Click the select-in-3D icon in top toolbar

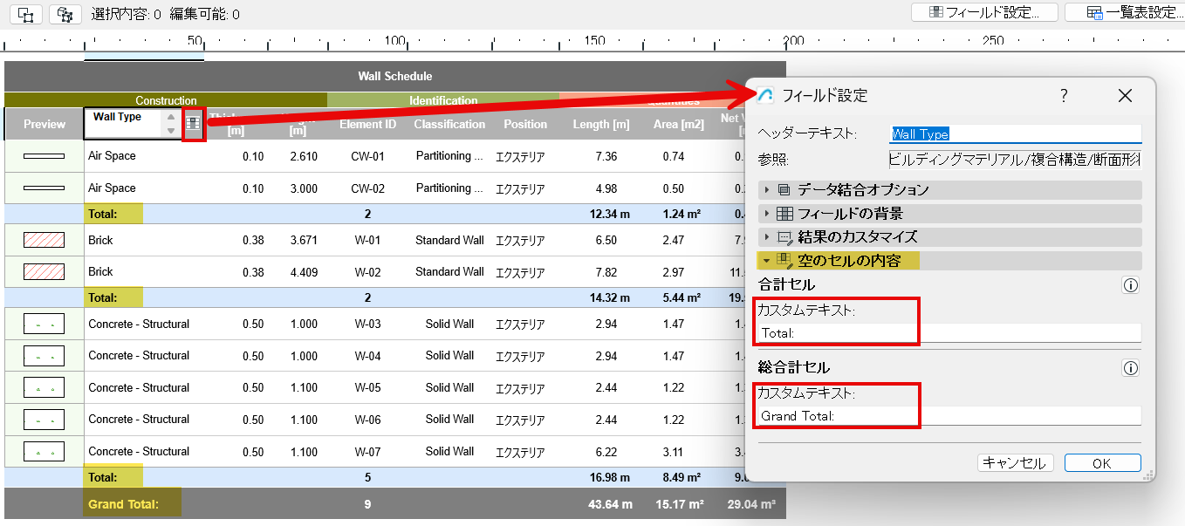tap(65, 15)
